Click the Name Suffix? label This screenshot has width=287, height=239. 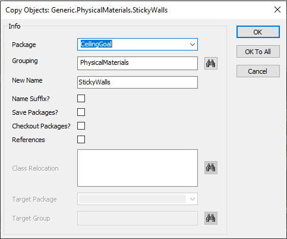point(31,99)
